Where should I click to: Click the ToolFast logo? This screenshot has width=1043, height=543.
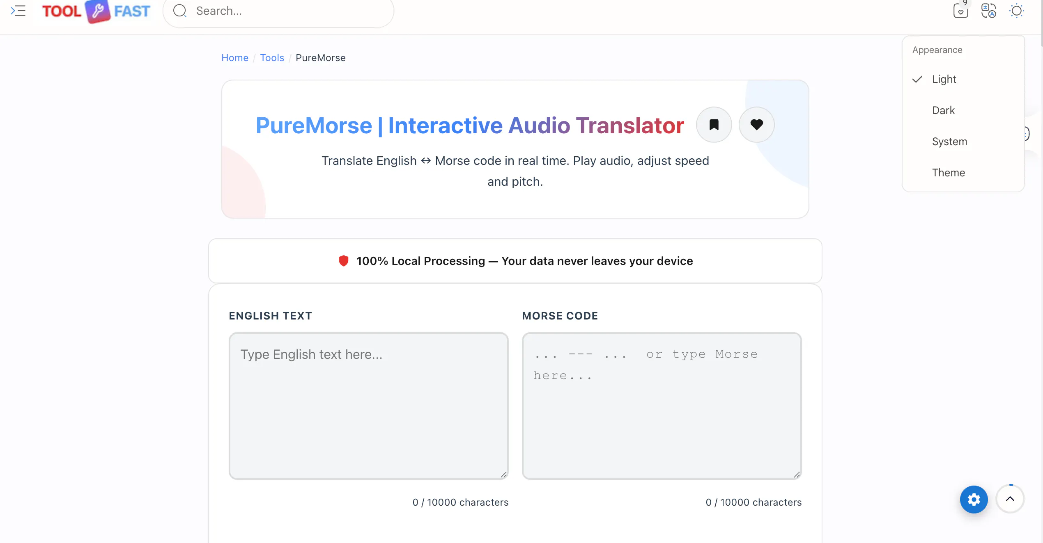(96, 11)
